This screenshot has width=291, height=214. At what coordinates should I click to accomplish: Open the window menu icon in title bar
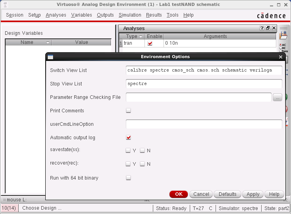tap(5, 5)
